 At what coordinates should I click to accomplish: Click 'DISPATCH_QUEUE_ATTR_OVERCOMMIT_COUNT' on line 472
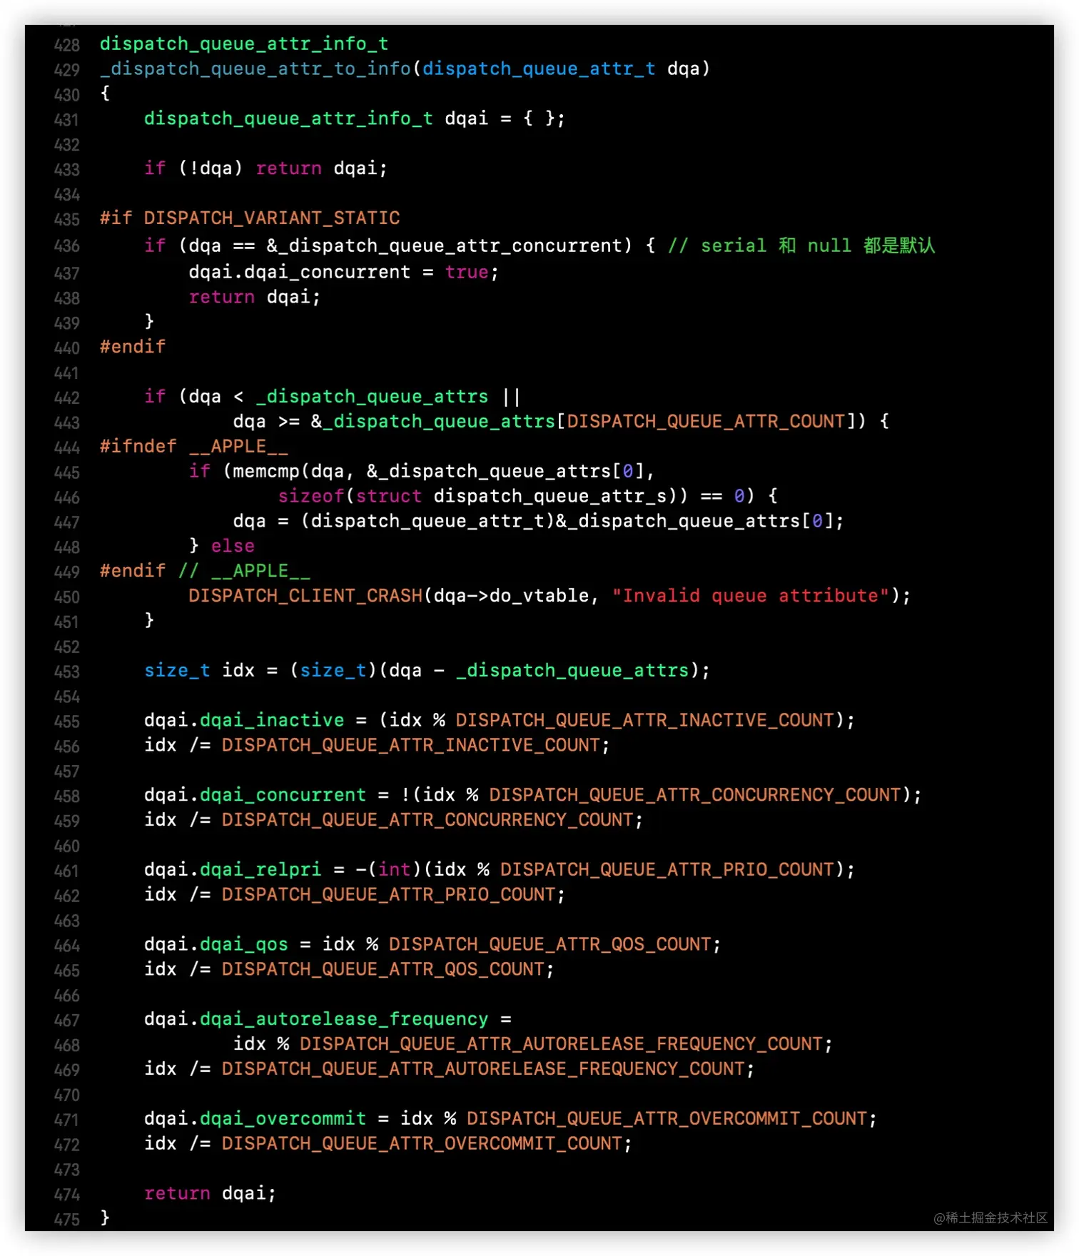[422, 1144]
